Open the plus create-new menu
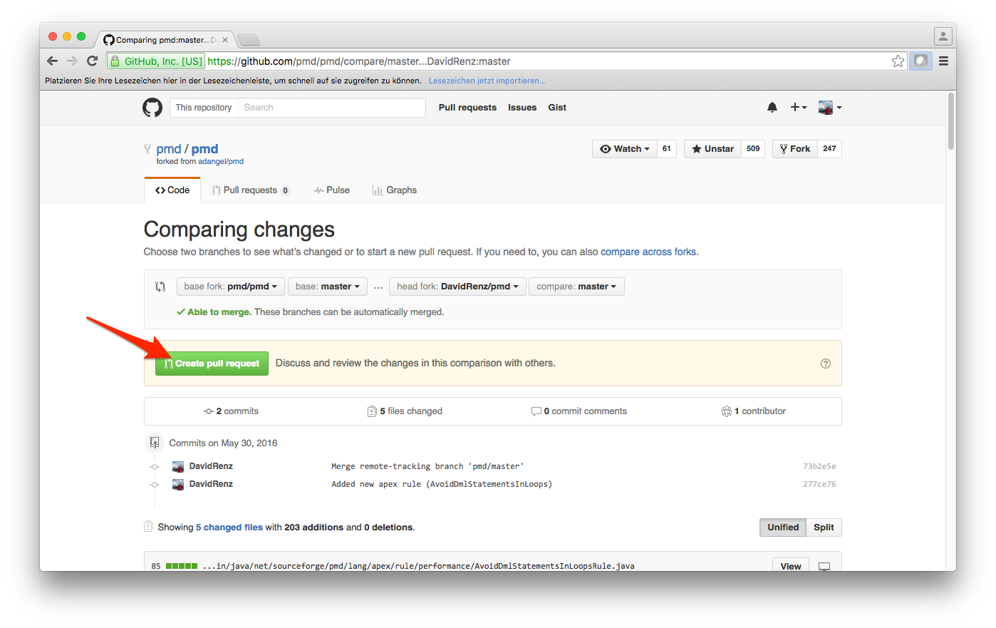996x628 pixels. pos(799,108)
